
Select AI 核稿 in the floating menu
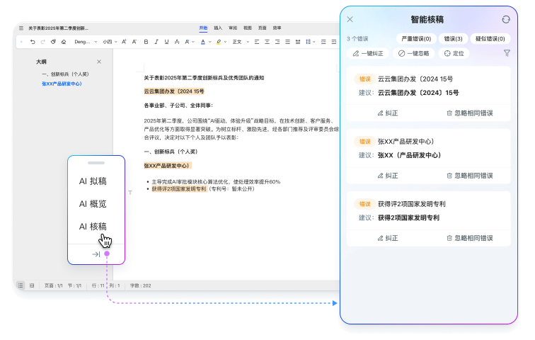tap(93, 227)
